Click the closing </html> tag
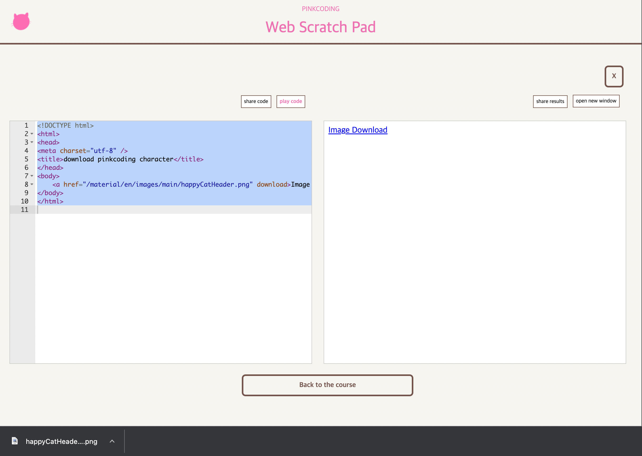 click(50, 201)
